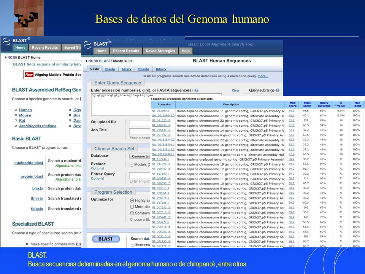This screenshot has width=365, height=274.
Task: Open accession NT_011520.12
Action: (x=161, y=121)
